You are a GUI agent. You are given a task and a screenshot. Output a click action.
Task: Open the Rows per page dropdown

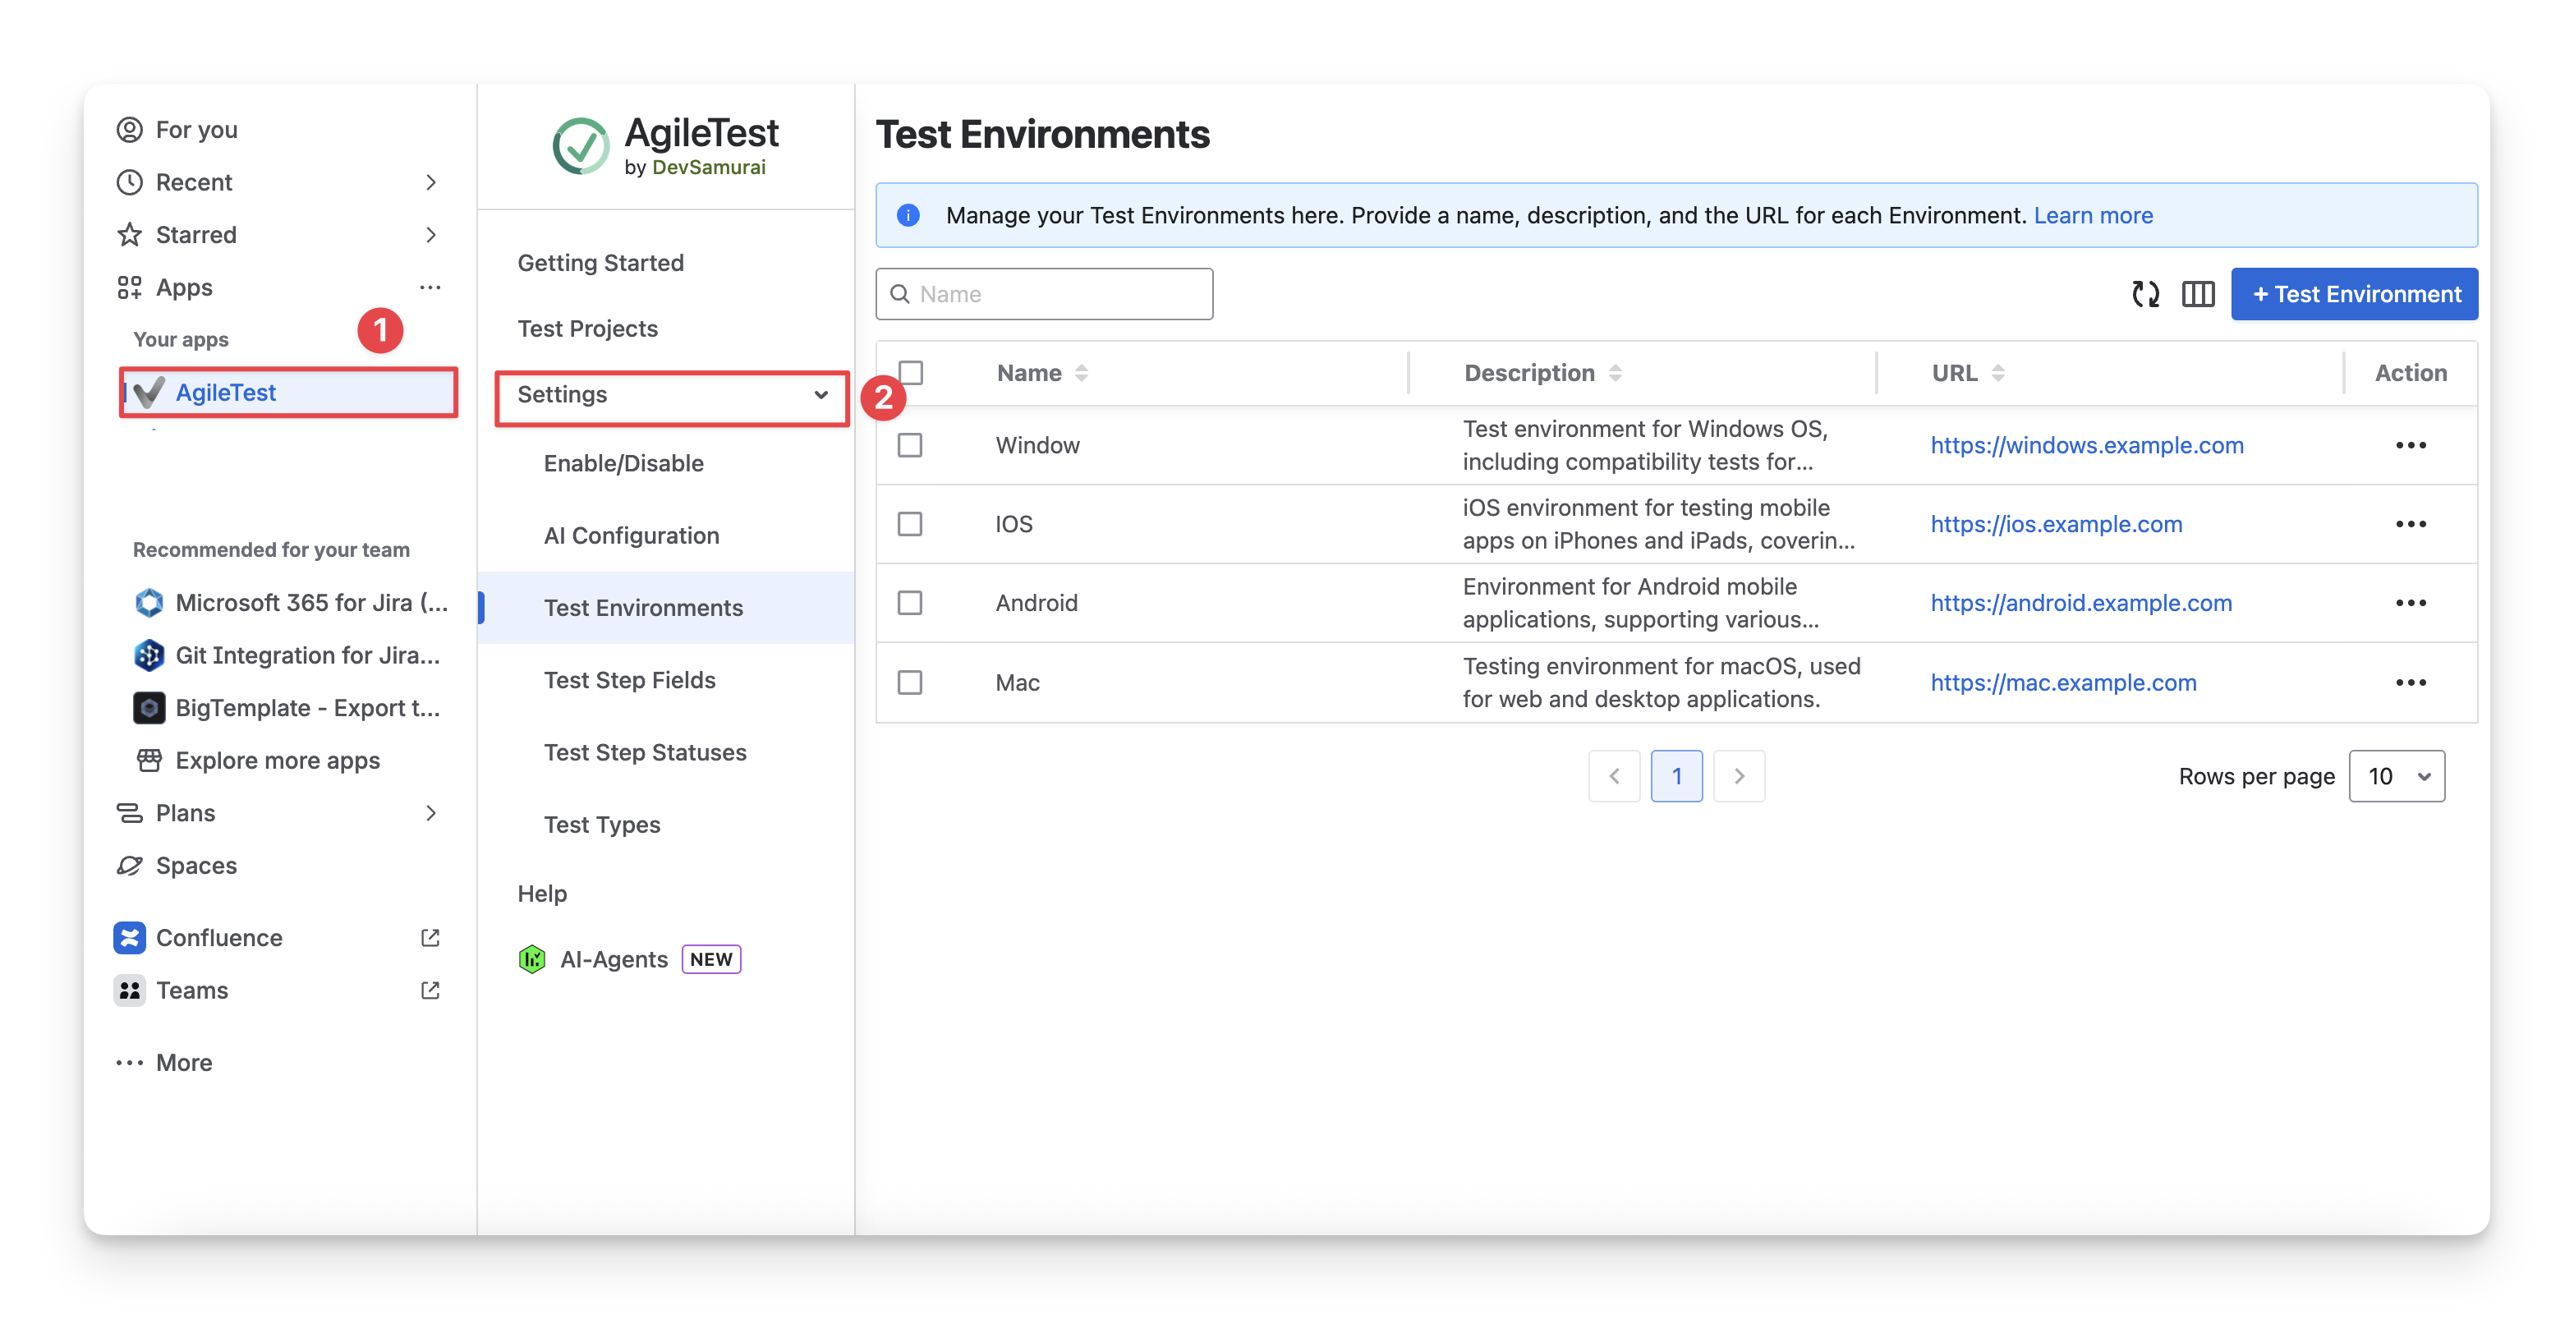2396,776
